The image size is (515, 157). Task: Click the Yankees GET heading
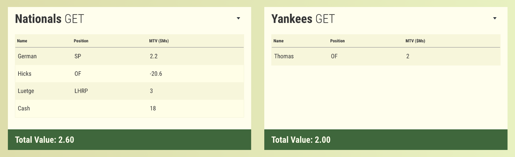tap(303, 19)
